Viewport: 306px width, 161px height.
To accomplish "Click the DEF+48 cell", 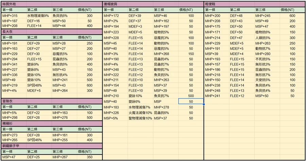I will pos(242,16).
